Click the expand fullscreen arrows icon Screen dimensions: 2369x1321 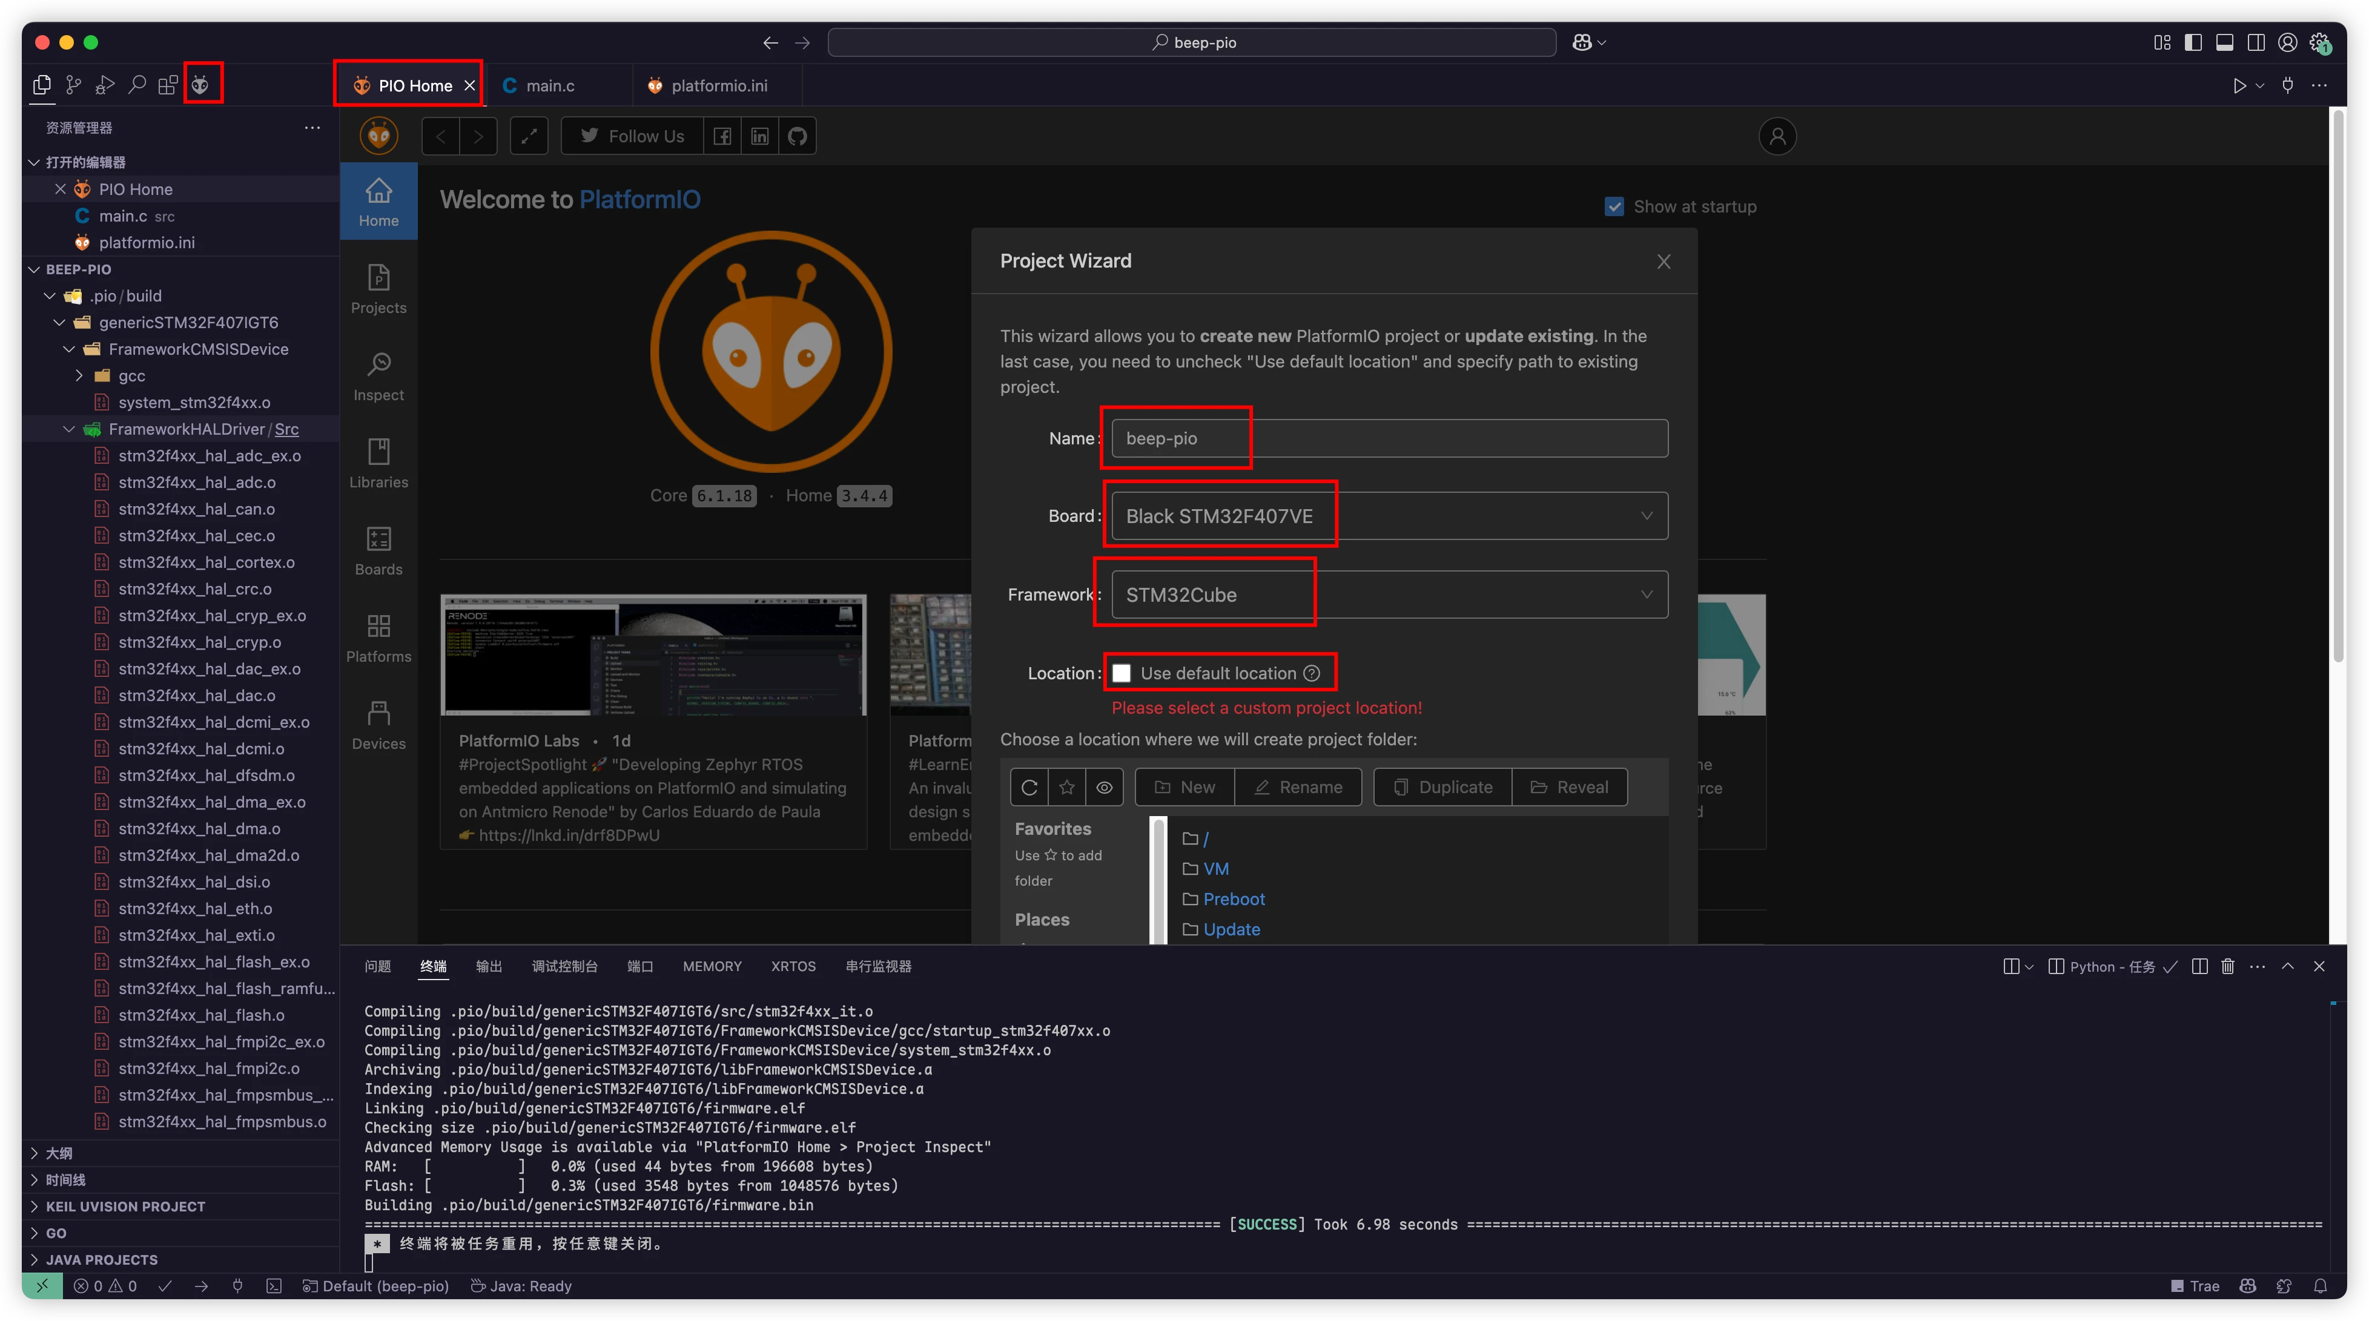click(x=529, y=136)
